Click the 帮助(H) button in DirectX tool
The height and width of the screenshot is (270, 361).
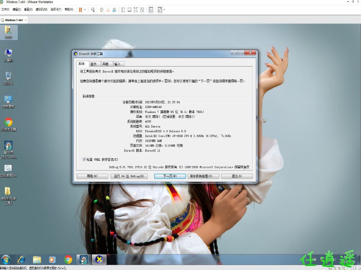(93, 176)
